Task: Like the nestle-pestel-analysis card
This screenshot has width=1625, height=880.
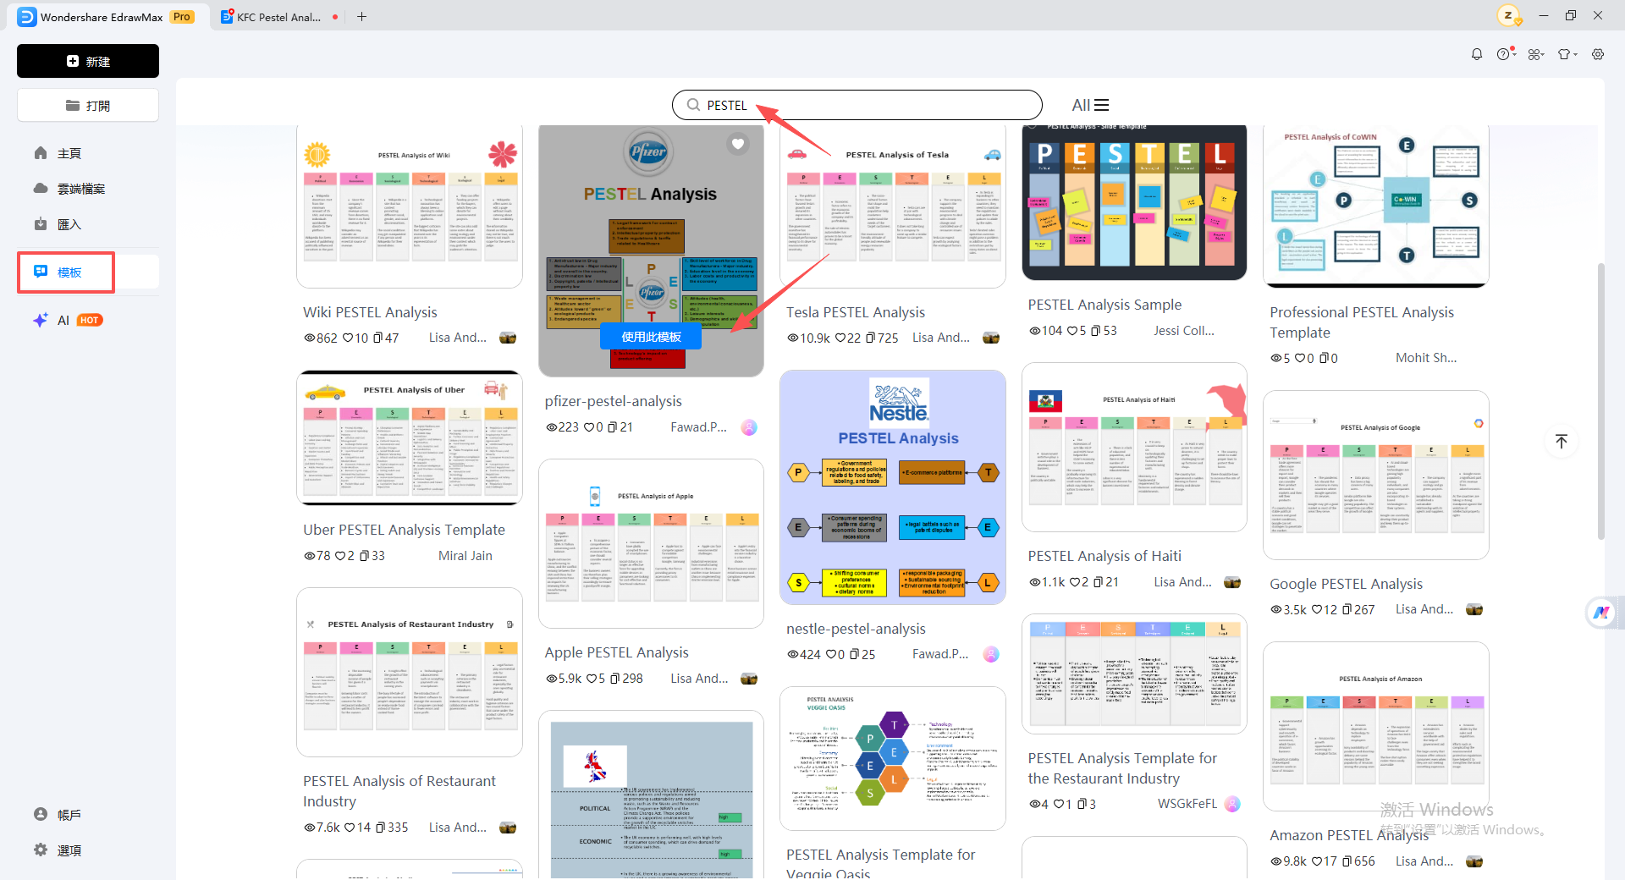Action: click(x=830, y=654)
